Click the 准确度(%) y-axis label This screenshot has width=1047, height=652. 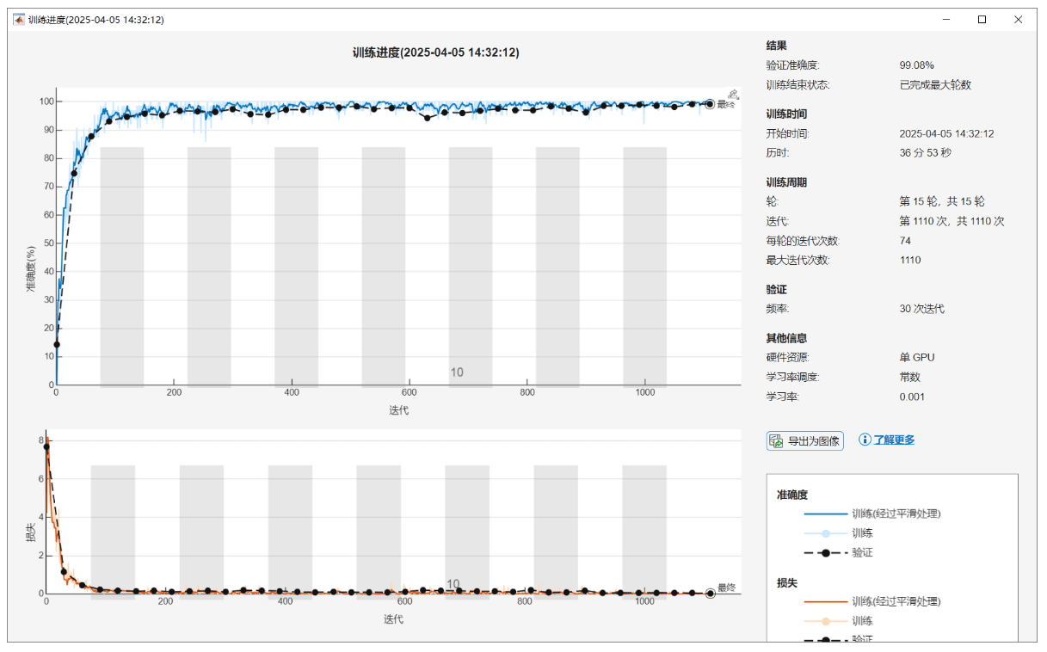tap(31, 274)
